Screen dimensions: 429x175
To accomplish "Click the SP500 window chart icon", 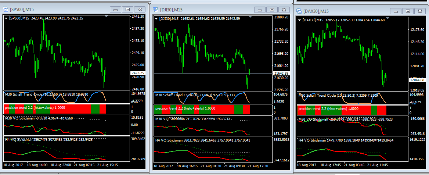I will click(6, 9).
